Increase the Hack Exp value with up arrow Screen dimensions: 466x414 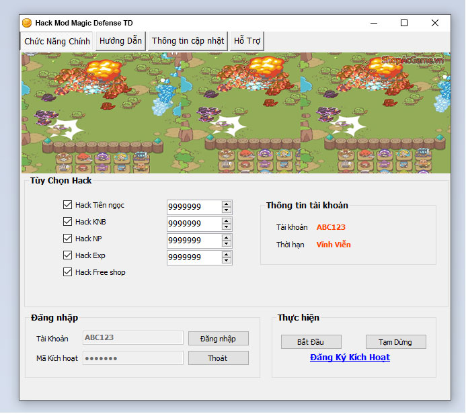227,255
